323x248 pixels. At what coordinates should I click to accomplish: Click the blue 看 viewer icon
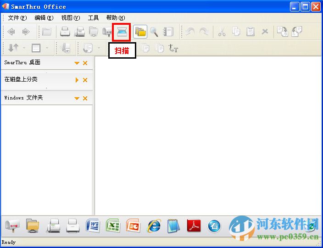coord(214,226)
